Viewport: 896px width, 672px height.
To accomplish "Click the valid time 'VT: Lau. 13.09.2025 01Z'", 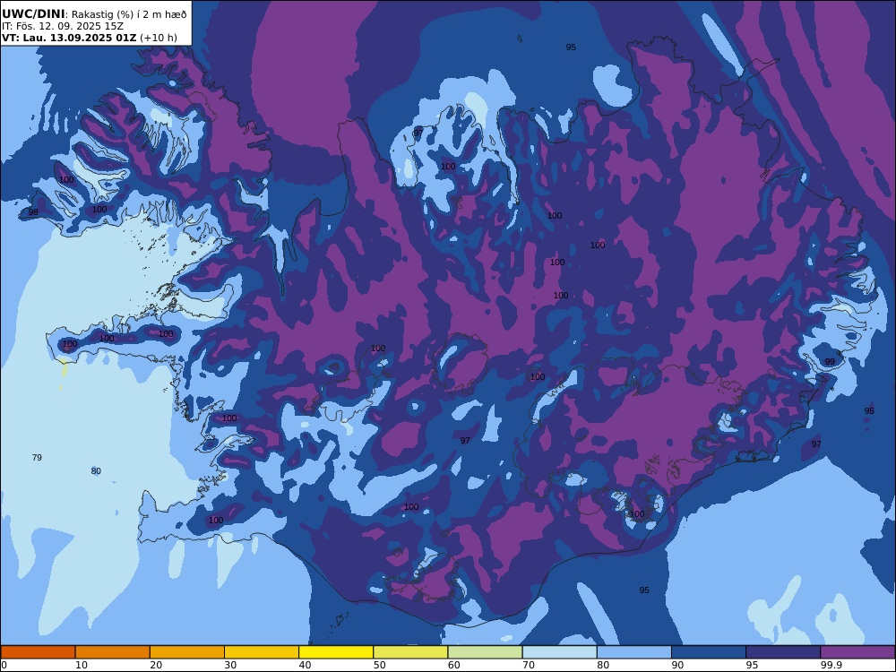I will (69, 39).
